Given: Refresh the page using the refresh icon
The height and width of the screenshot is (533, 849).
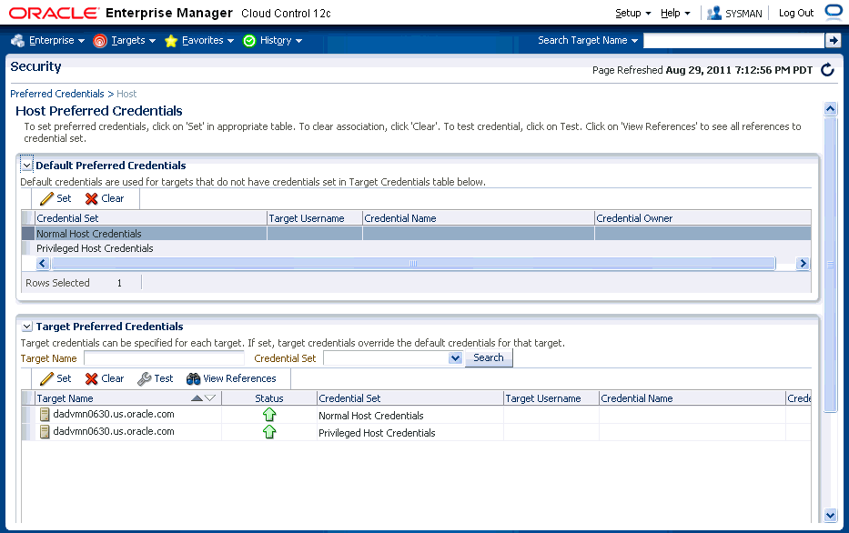Looking at the screenshot, I should click(827, 70).
